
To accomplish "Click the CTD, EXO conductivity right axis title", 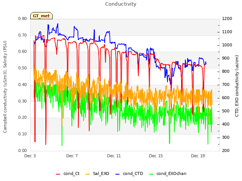I will [x=237, y=86].
